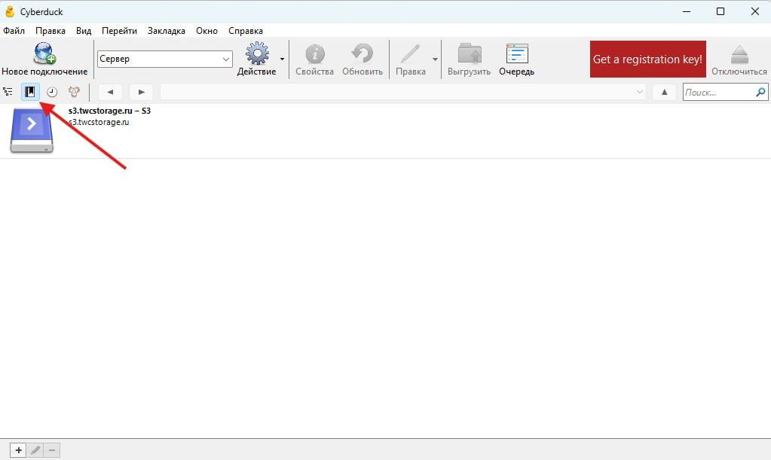
Task: Open the Вид menu
Action: [84, 30]
